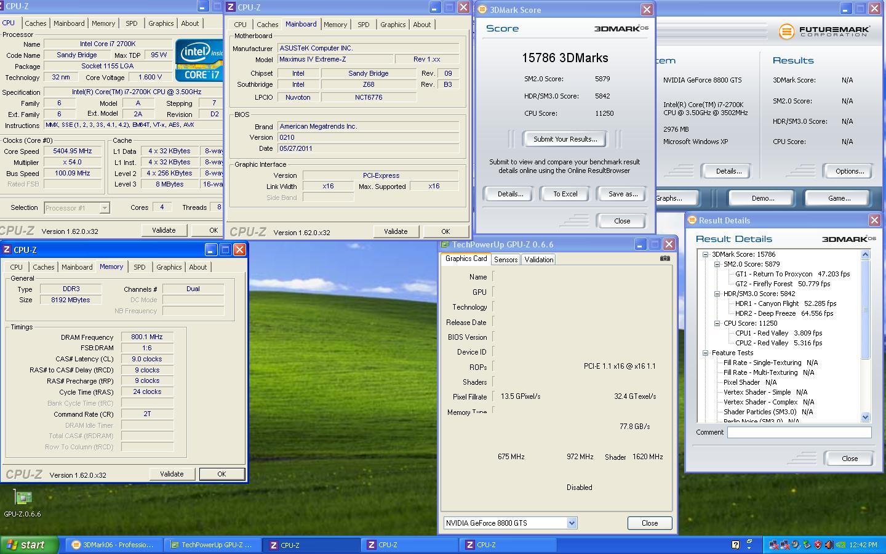The image size is (886, 554).
Task: Open About tab in CPU-Z Mainboard window
Action: point(422,25)
